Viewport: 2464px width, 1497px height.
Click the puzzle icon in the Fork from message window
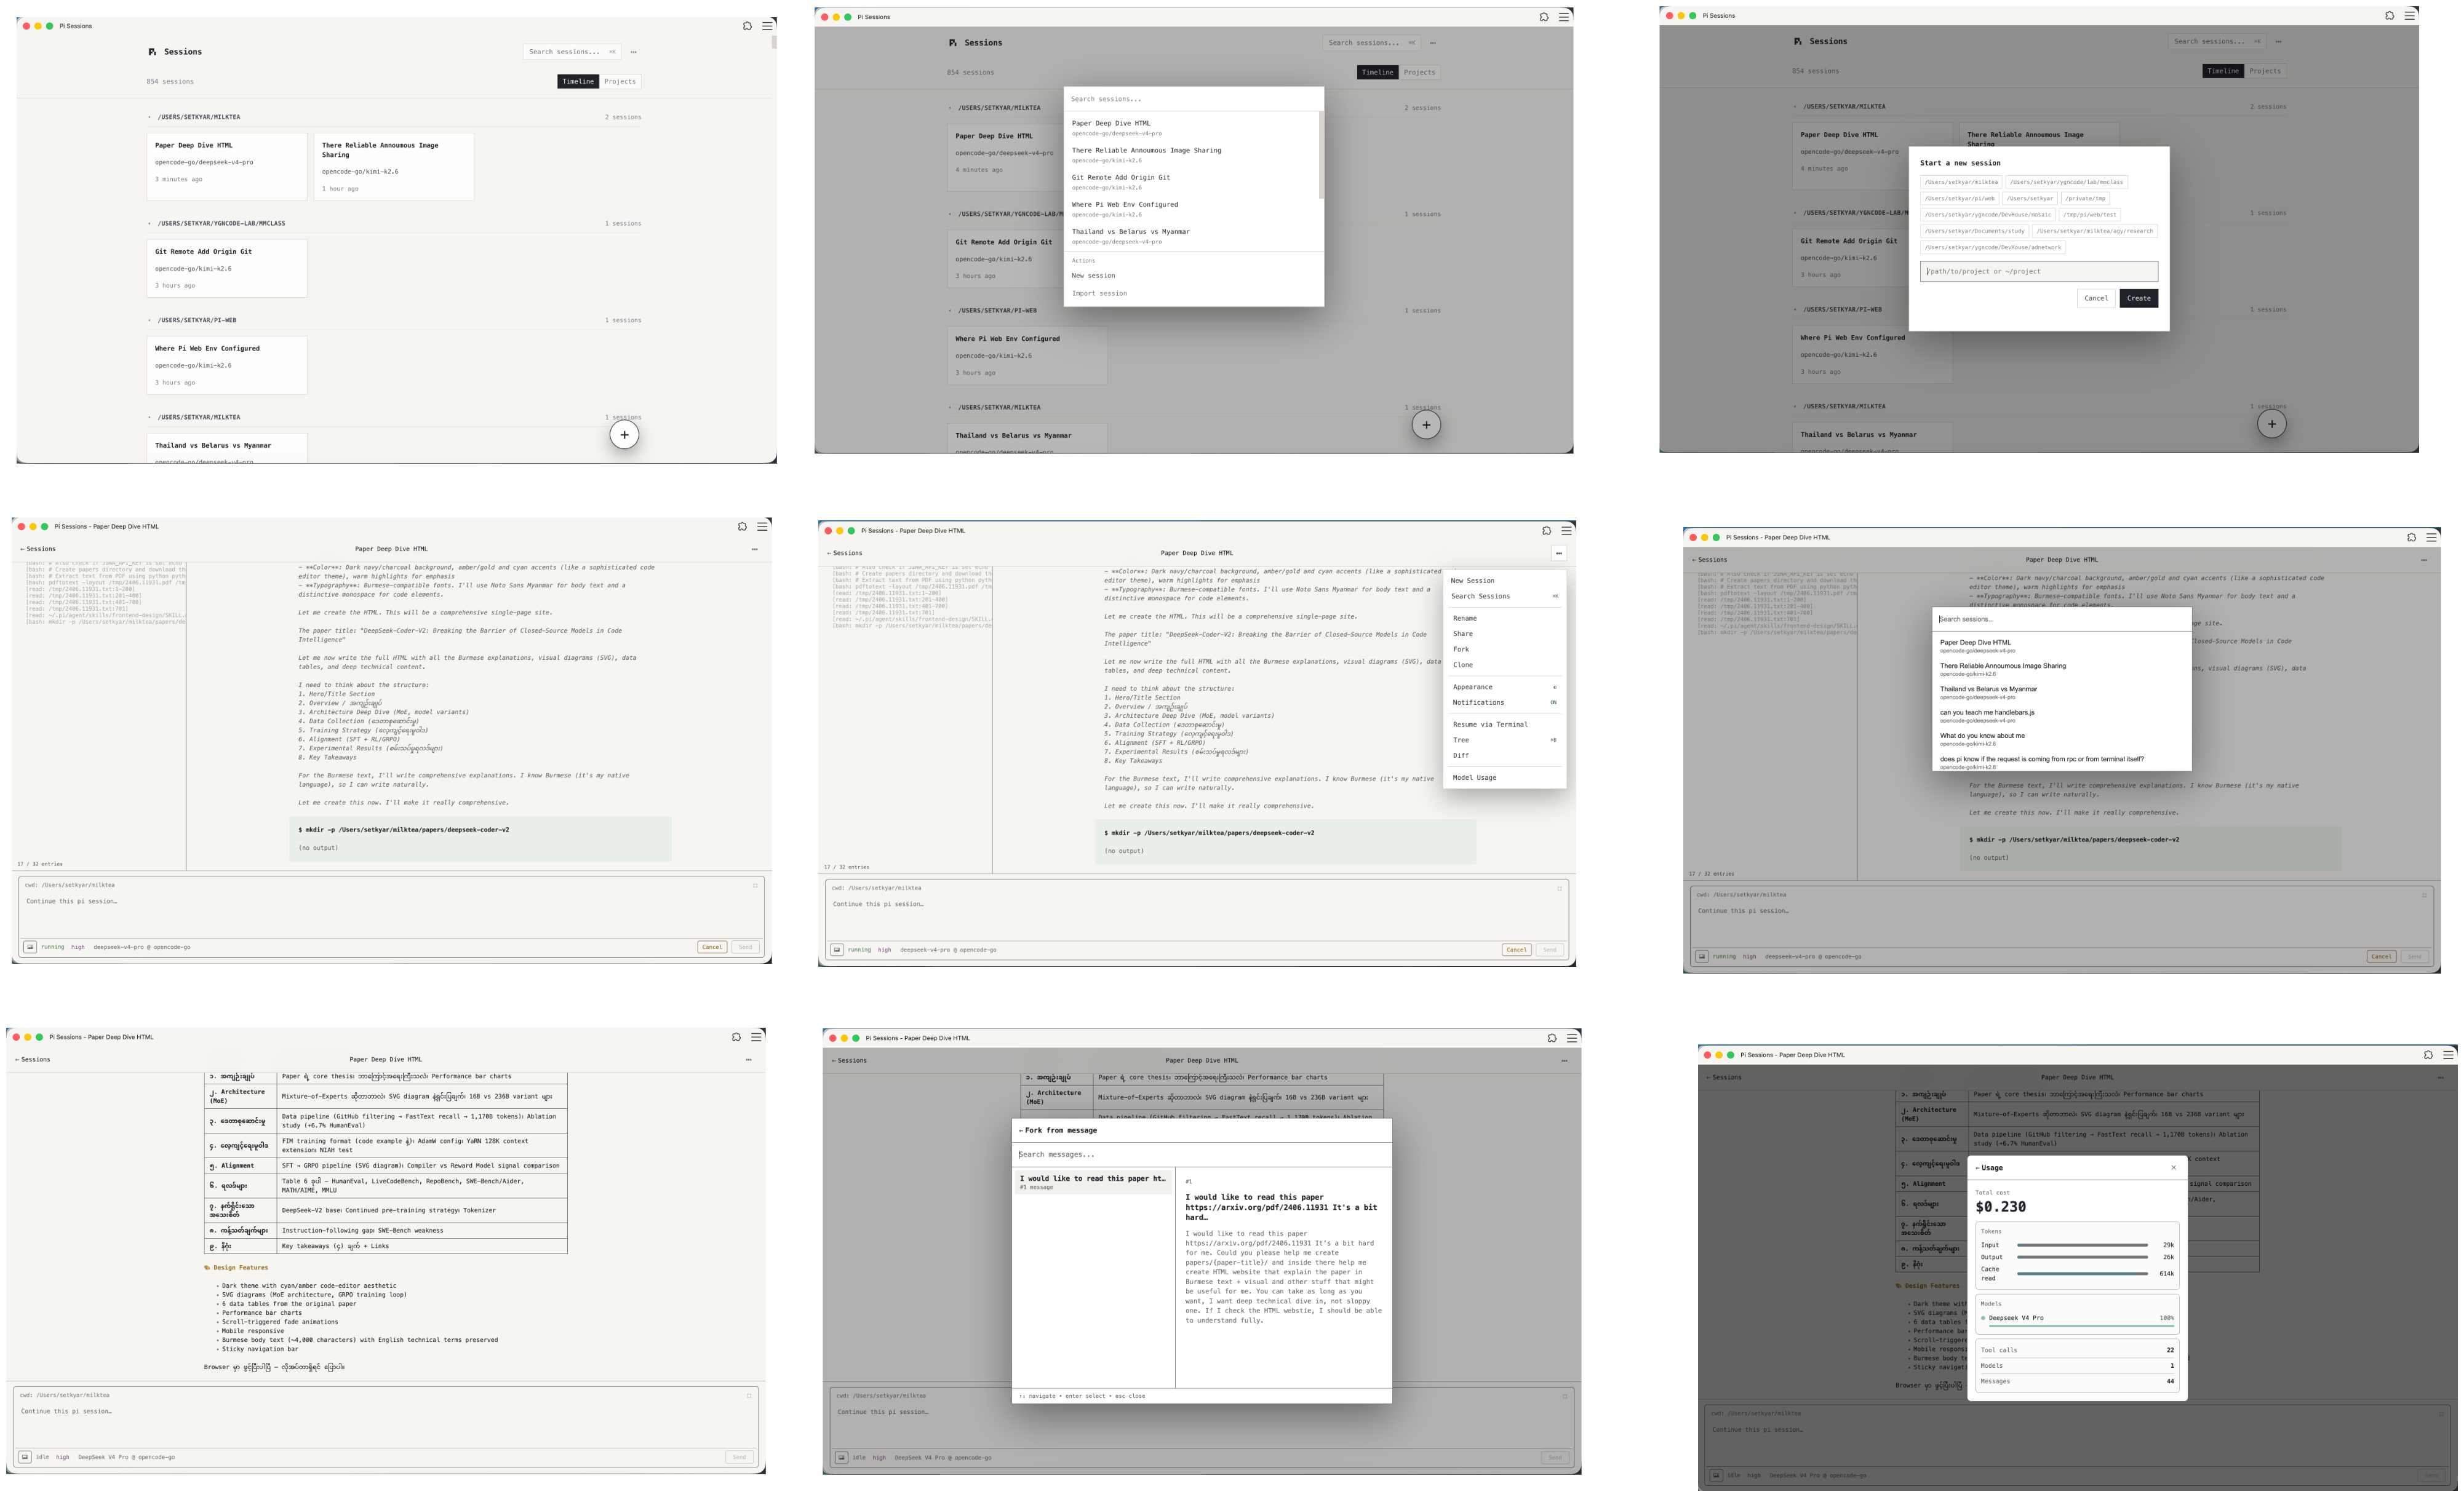point(1552,1038)
